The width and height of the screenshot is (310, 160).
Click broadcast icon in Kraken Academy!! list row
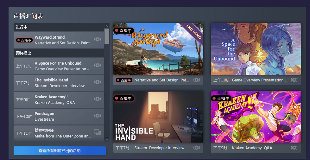click(x=98, y=99)
